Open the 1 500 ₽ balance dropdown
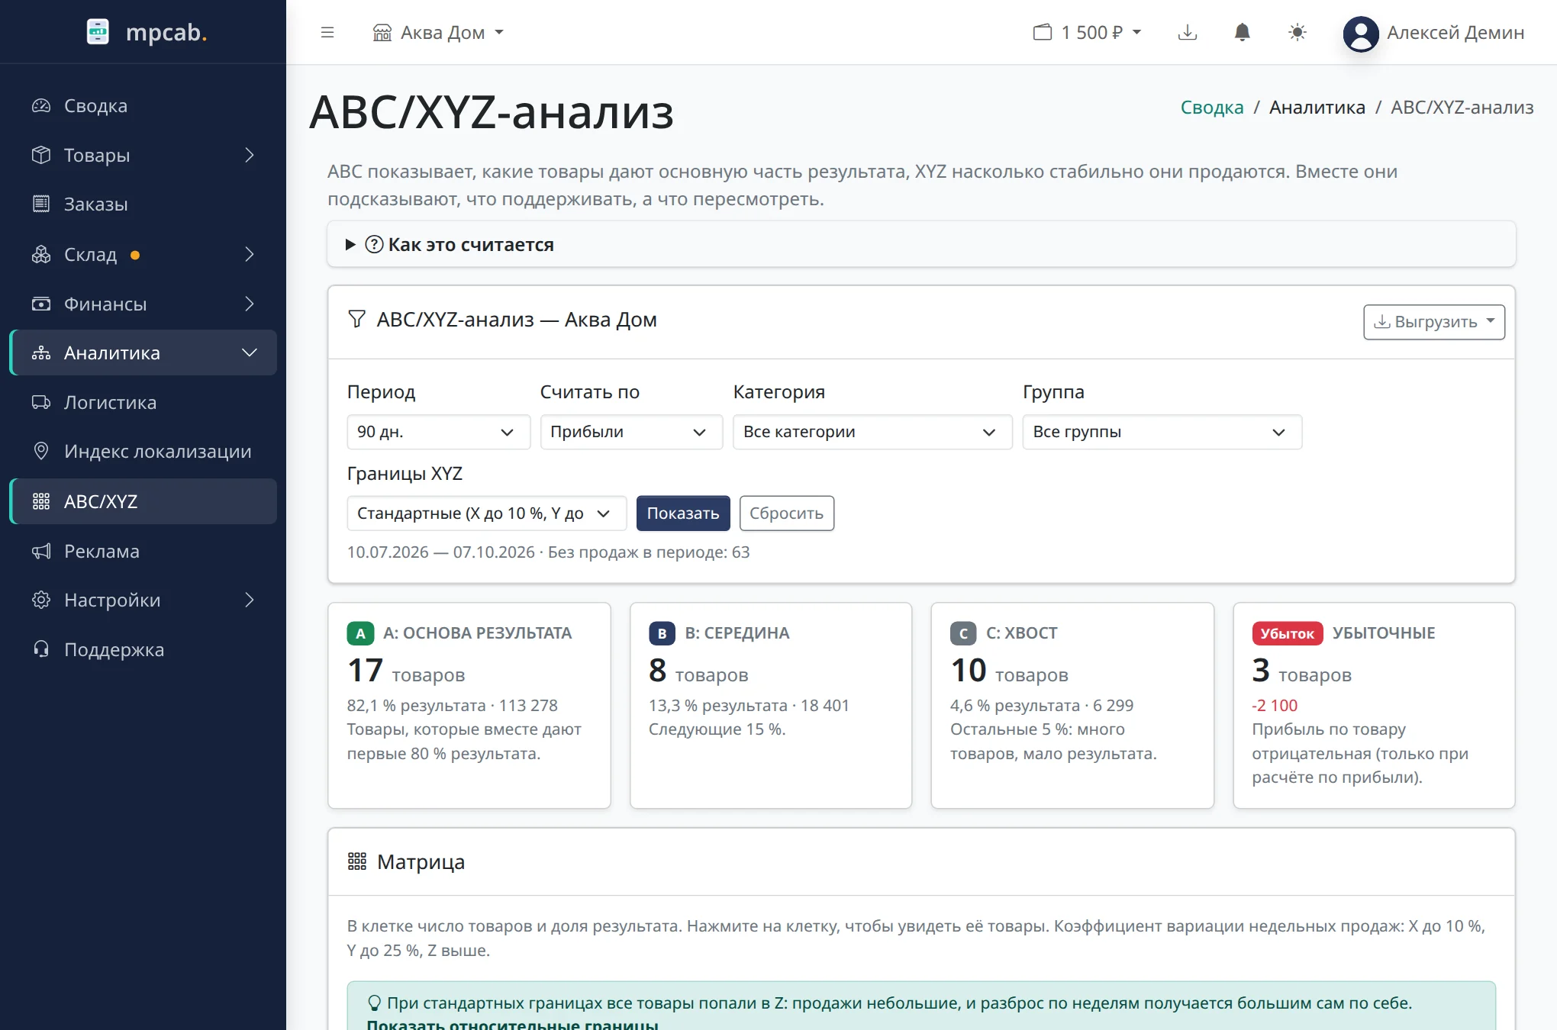The image size is (1557, 1030). 1088,32
